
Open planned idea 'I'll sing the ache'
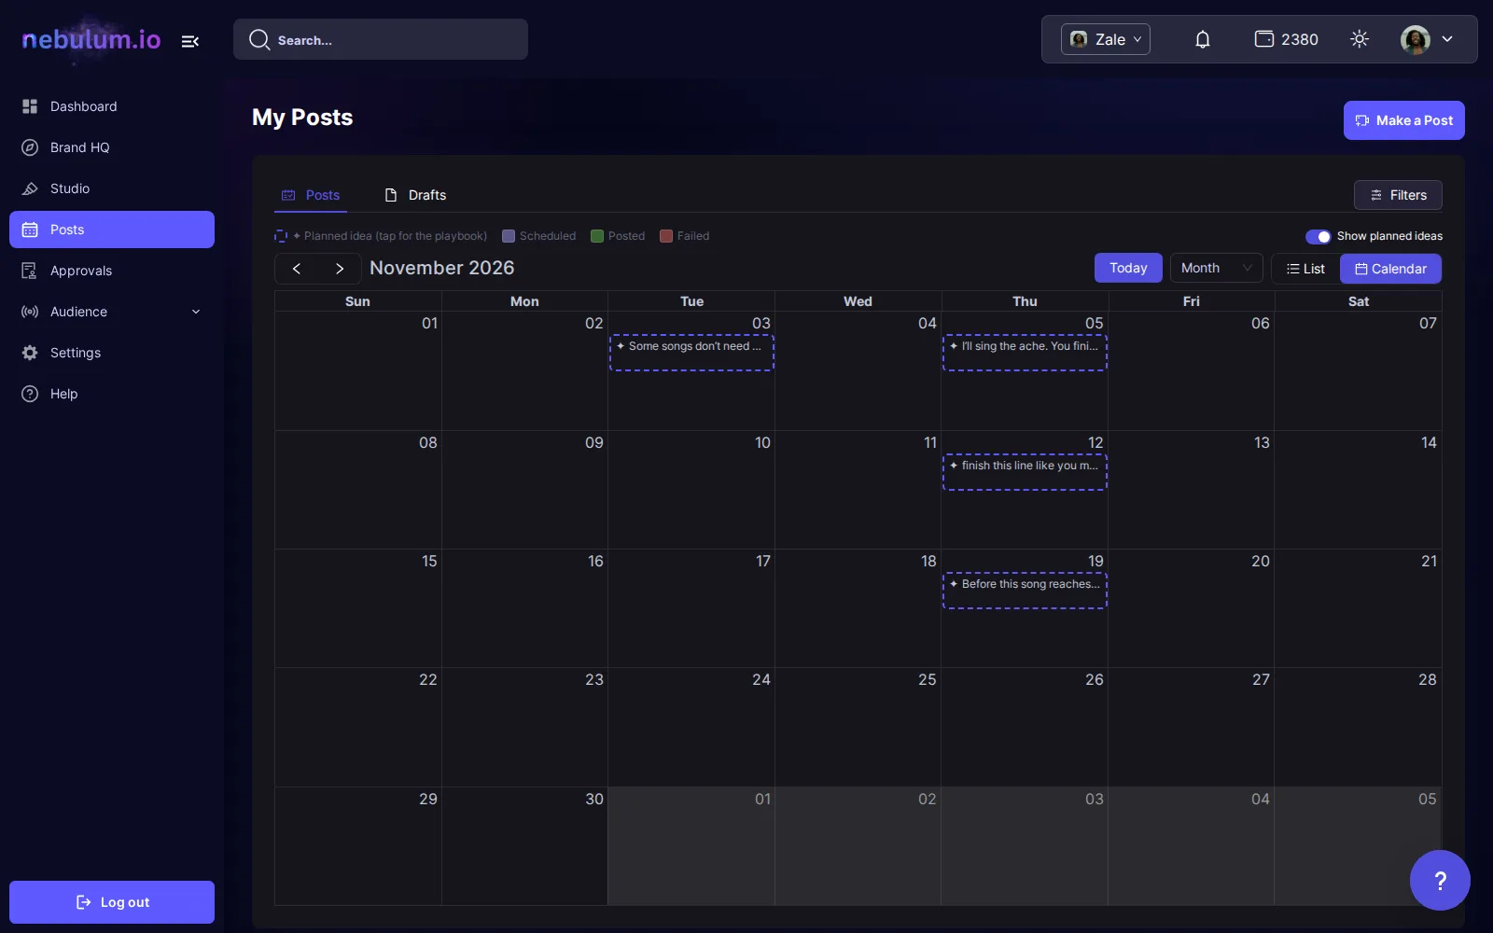pos(1025,353)
